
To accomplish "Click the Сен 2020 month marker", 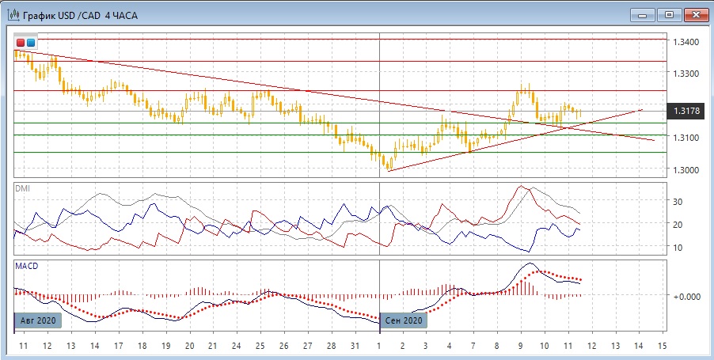I will tap(404, 321).
